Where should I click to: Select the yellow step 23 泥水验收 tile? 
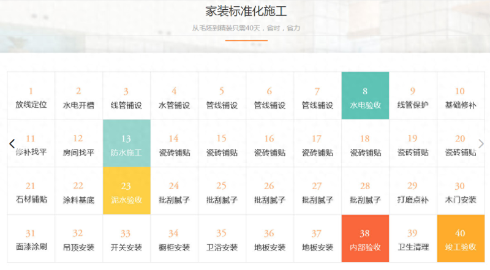click(126, 191)
